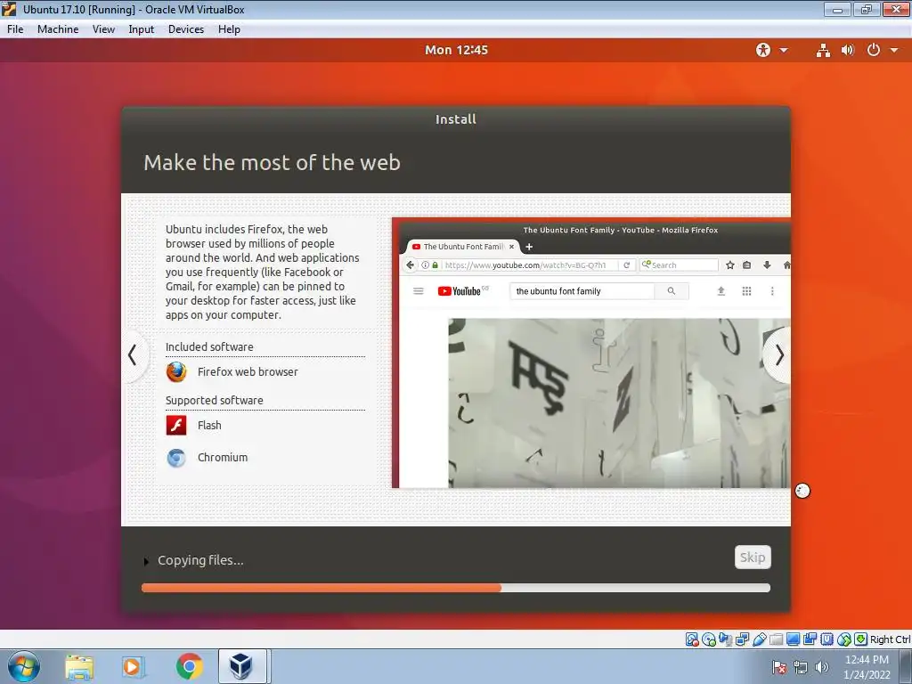Click the VirtualBox network adapters status icon
The height and width of the screenshot is (684, 912).
742,639
